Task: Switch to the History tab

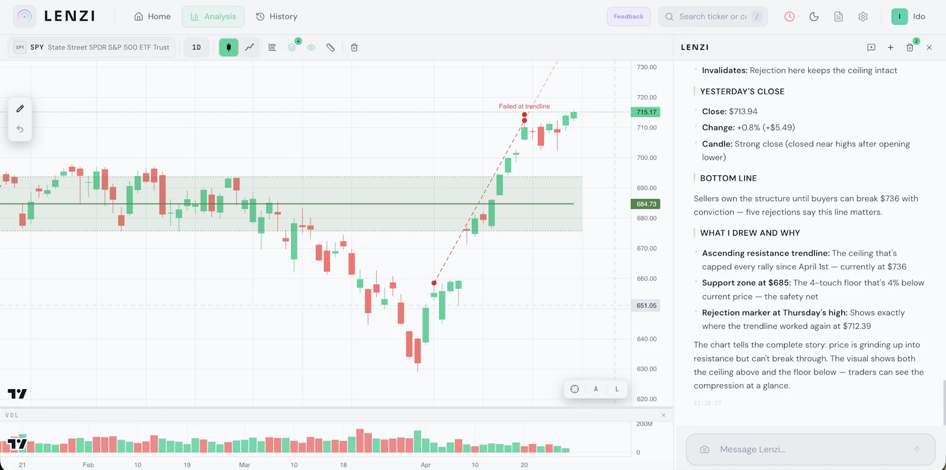Action: click(276, 17)
